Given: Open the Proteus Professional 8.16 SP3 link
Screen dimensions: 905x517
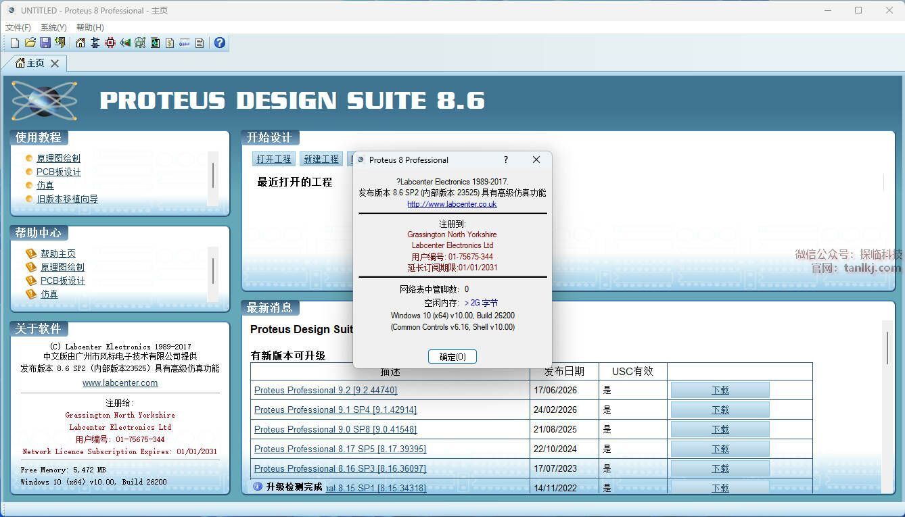Looking at the screenshot, I should (340, 468).
